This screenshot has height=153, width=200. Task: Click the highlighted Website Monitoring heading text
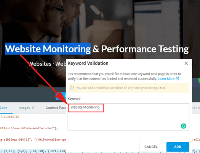(x=48, y=49)
